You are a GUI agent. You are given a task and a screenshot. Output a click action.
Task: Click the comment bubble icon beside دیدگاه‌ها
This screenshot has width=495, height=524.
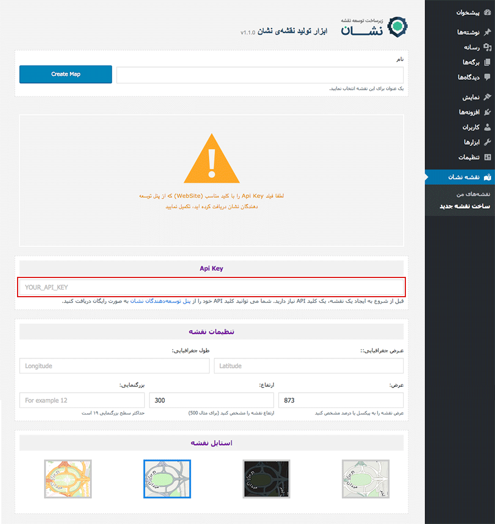[x=487, y=77]
